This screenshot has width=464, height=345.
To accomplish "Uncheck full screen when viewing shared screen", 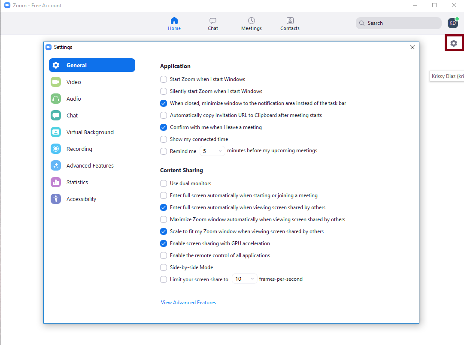I will click(x=164, y=207).
